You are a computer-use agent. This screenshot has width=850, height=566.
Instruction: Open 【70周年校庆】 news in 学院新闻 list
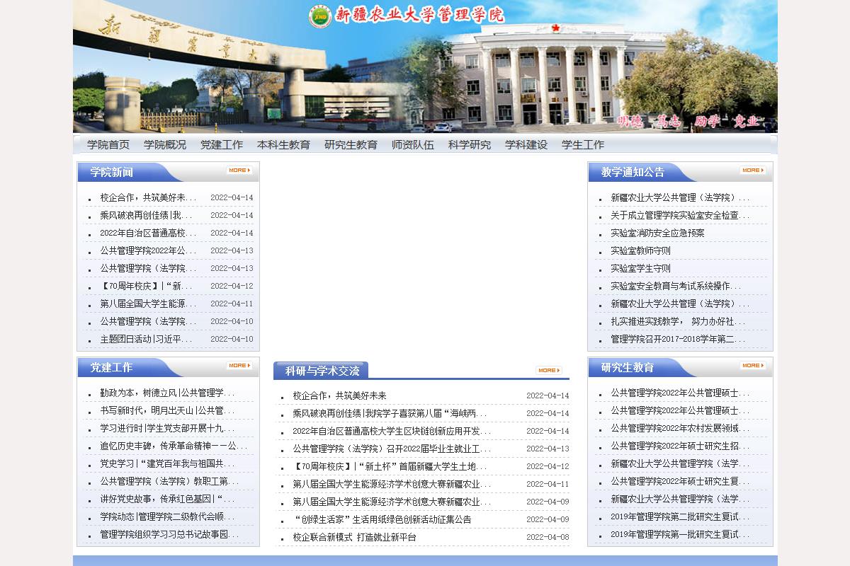pos(147,286)
